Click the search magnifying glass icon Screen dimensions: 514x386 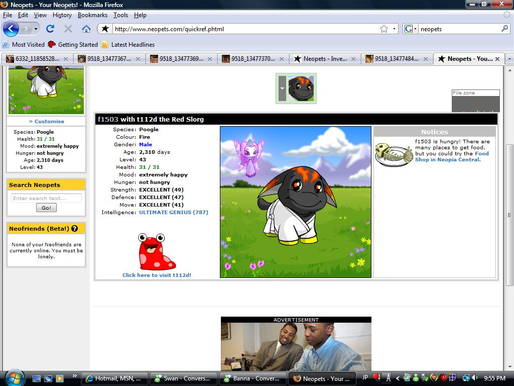[x=504, y=29]
